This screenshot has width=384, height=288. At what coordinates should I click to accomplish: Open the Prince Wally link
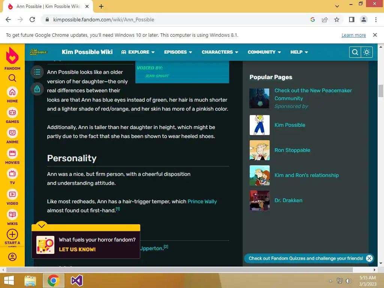tap(202, 201)
